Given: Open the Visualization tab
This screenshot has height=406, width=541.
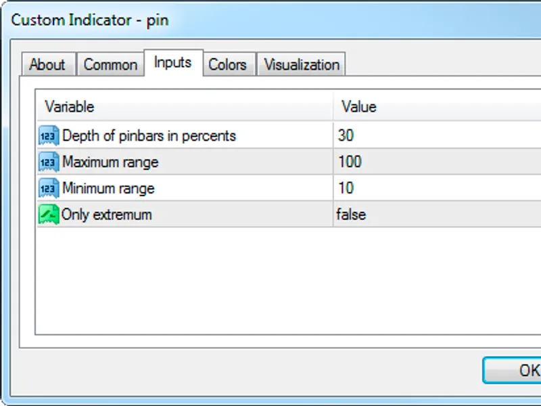Looking at the screenshot, I should [x=301, y=64].
